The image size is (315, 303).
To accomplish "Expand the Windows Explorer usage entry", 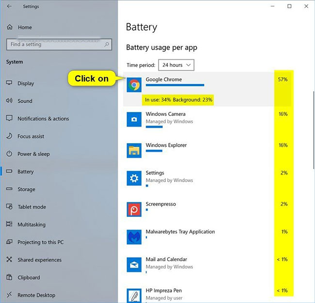I will click(207, 150).
